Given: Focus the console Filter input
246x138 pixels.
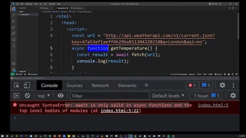Looking at the screenshot, I should click(110, 96).
